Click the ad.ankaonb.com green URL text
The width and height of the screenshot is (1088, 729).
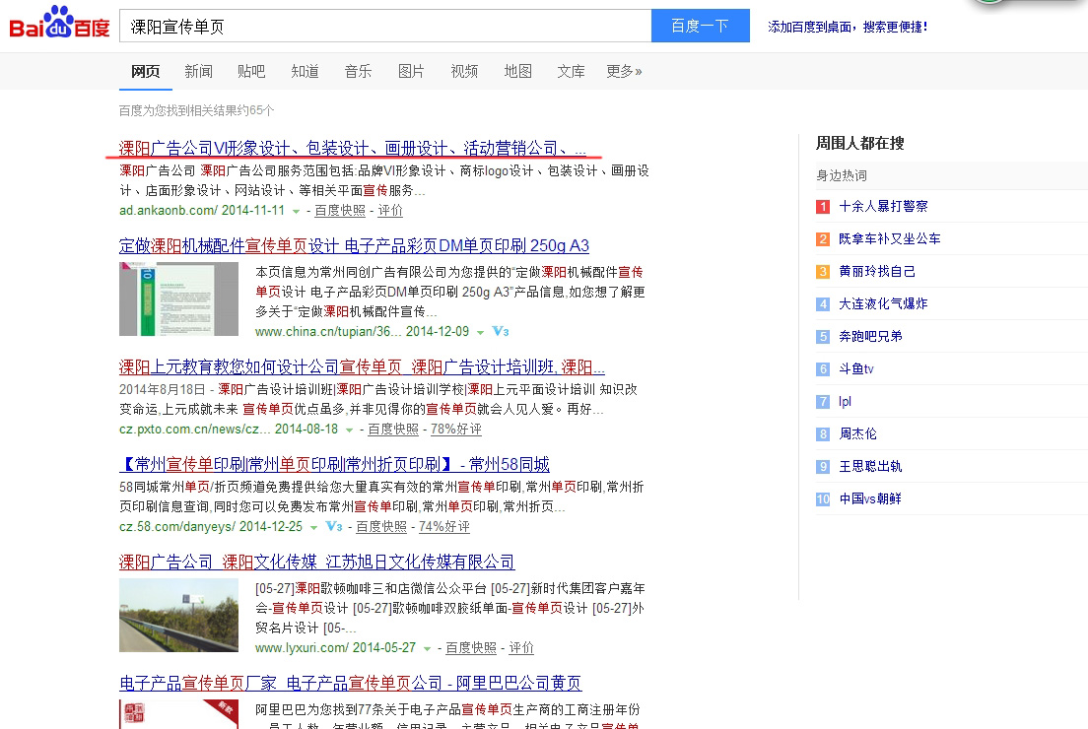tap(202, 210)
